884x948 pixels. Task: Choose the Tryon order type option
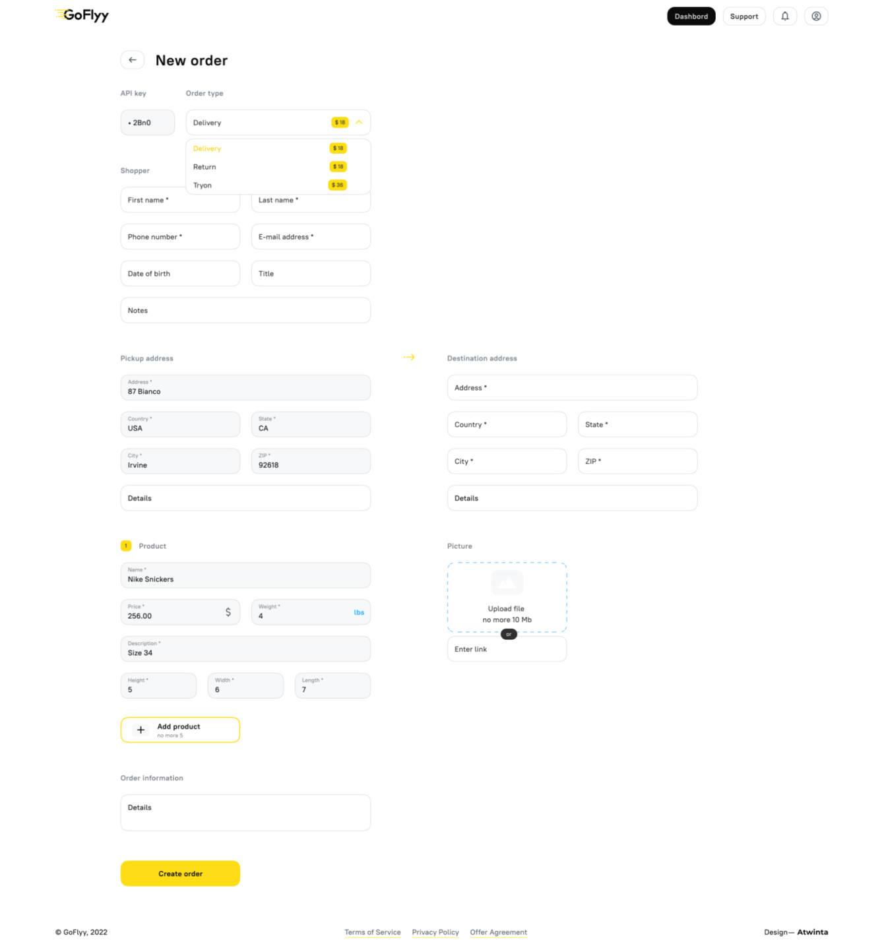tap(203, 185)
